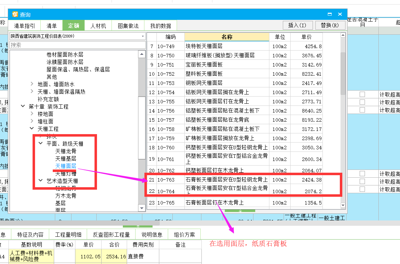Screen dimensions: 400x264
Task: Switch to the 清单指引 tab
Action: pyautogui.click(x=24, y=26)
